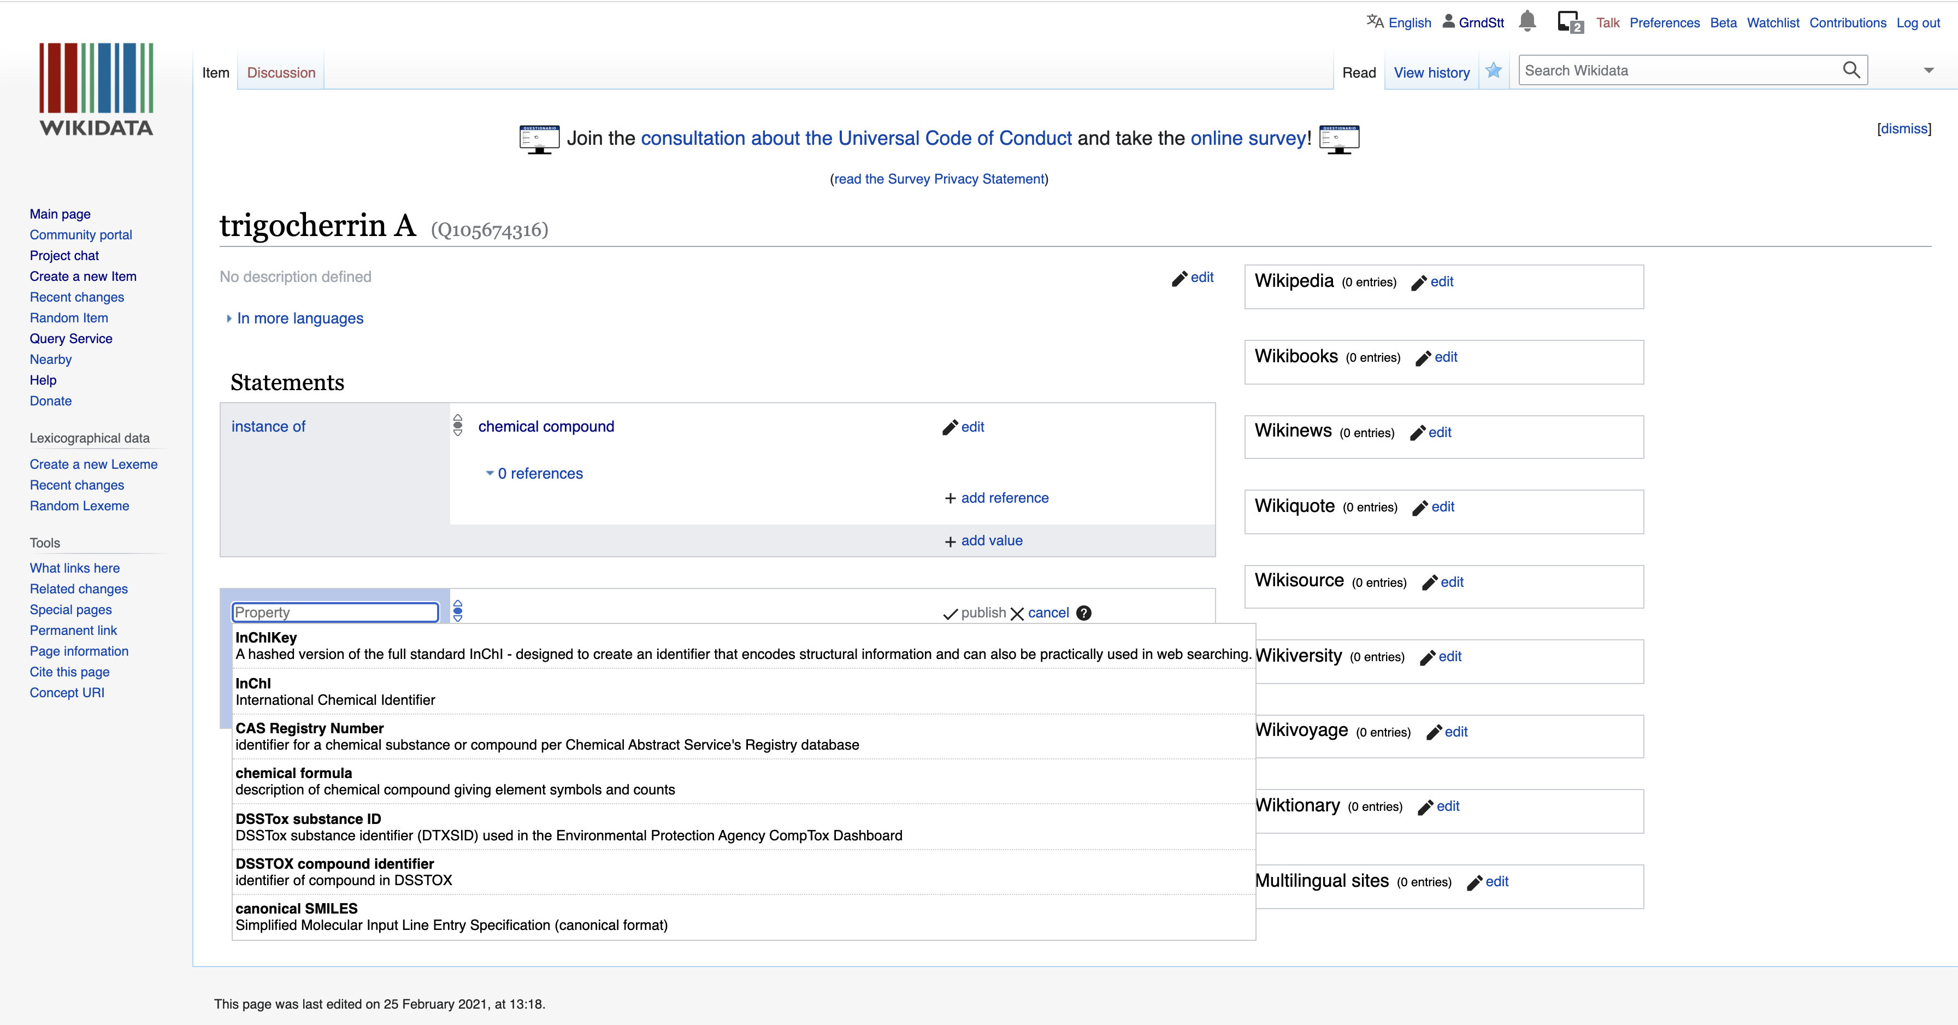This screenshot has width=1958, height=1025.
Task: Switch to the Item tab
Action: coord(216,73)
